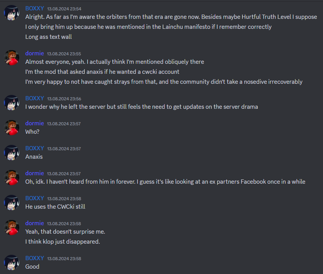Click BOXXY's avatar next to "Anaxis"

[x=12, y=153]
